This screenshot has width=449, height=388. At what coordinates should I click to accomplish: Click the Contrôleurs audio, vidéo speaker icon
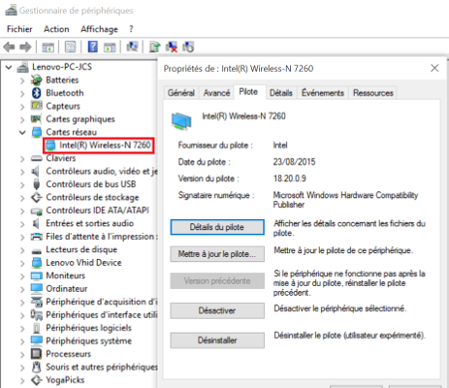tap(36, 171)
